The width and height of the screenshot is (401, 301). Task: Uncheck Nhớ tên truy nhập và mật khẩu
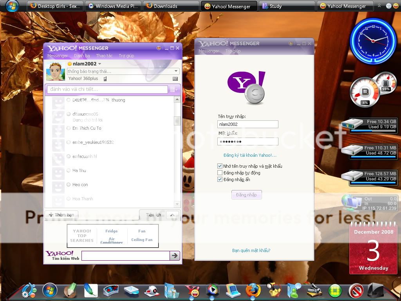pos(220,166)
